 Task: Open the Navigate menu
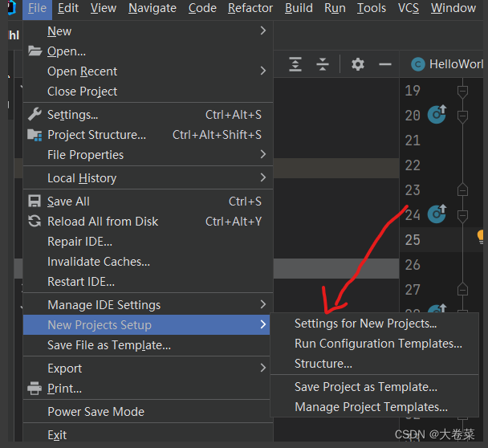pyautogui.click(x=152, y=8)
